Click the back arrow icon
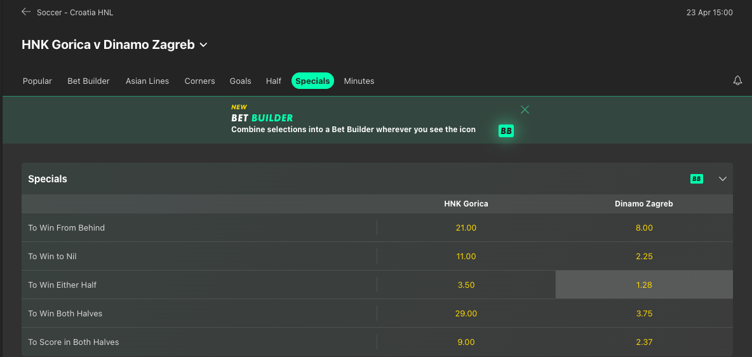 pyautogui.click(x=26, y=12)
